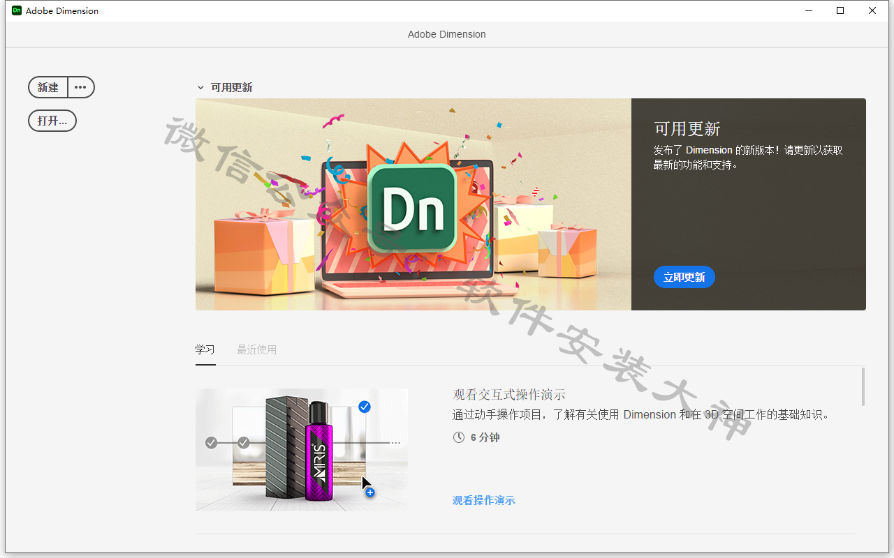Click the 立即更新 button
This screenshot has width=894, height=558.
684,277
